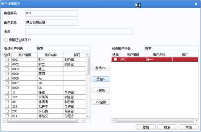Click left arrow of selected list horizontal scrollbar
201x132 pixels.
(113, 120)
